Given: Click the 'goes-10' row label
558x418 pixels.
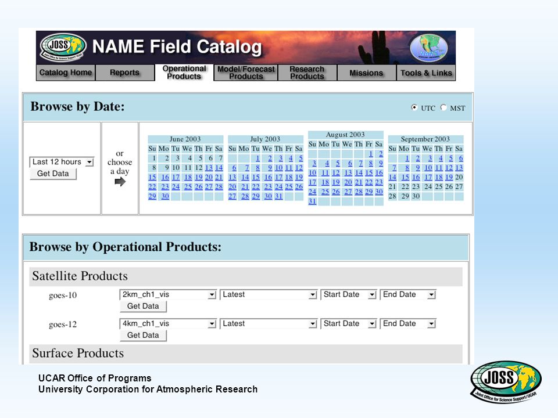Looking at the screenshot, I should pos(63,296).
